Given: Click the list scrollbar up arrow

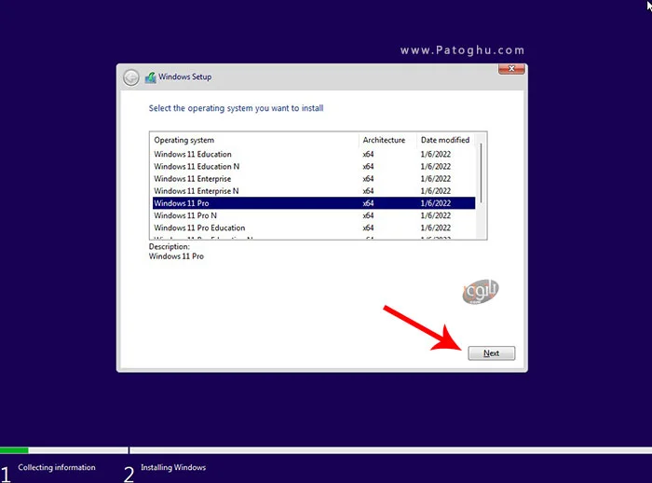Looking at the screenshot, I should tap(482, 137).
